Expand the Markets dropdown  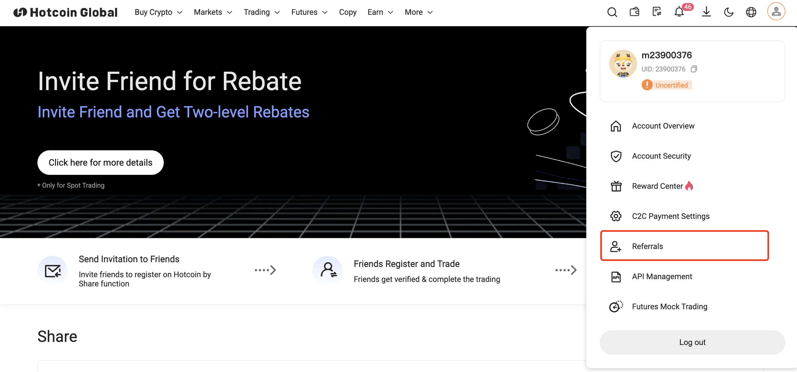coord(213,12)
